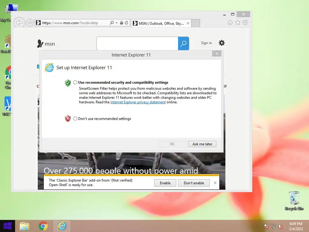Click the Internet Explorer logo in dialog
Viewport: 309px width, 232px height.
coord(49,68)
